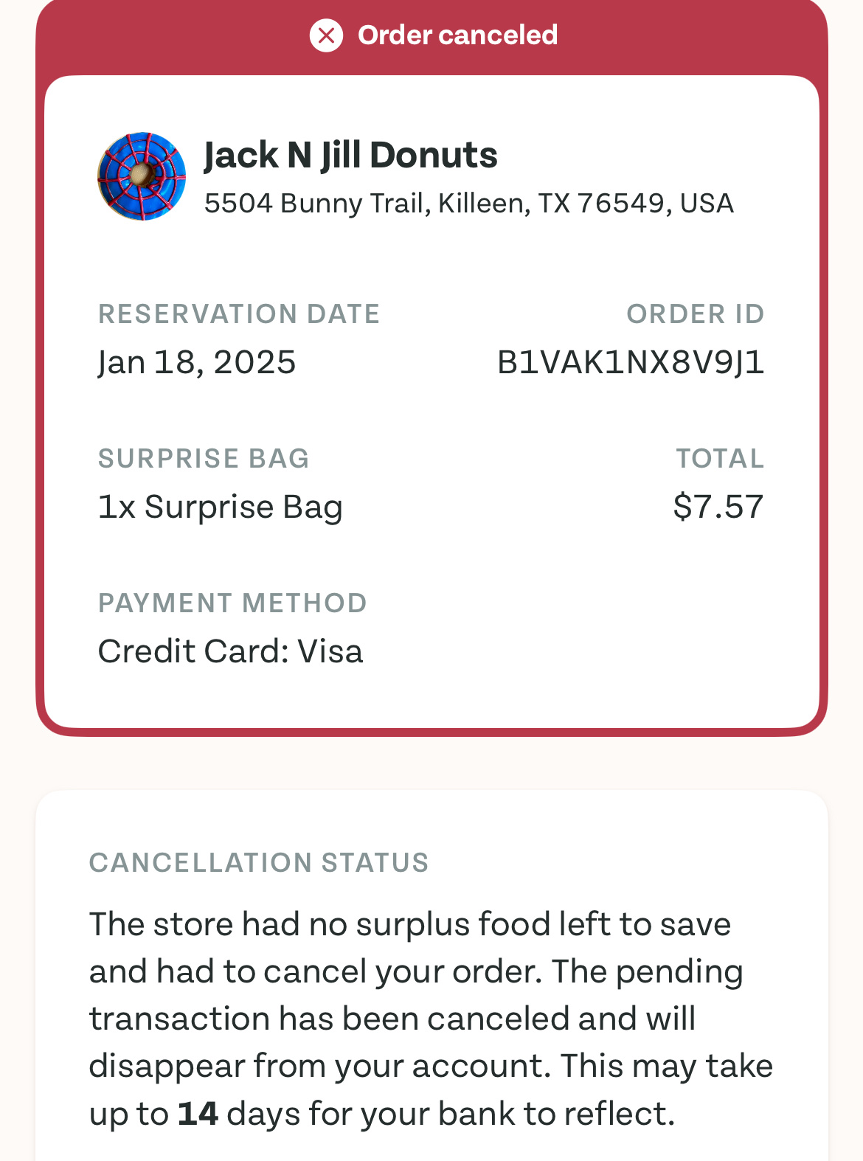Viewport: 863px width, 1161px height.
Task: Tap the phrase 'disappear from your account'
Action: tap(320, 1066)
